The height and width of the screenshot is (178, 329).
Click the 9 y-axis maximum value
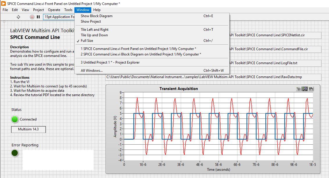click(121, 92)
